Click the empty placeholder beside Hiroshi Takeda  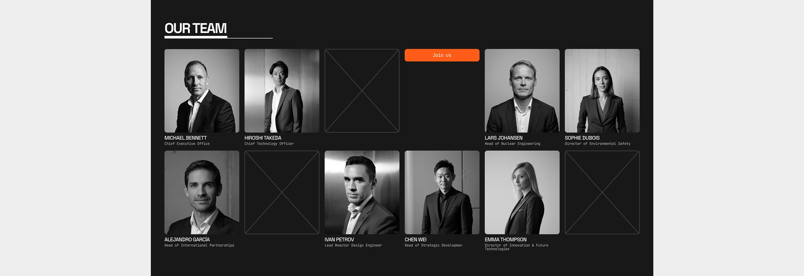coord(362,91)
